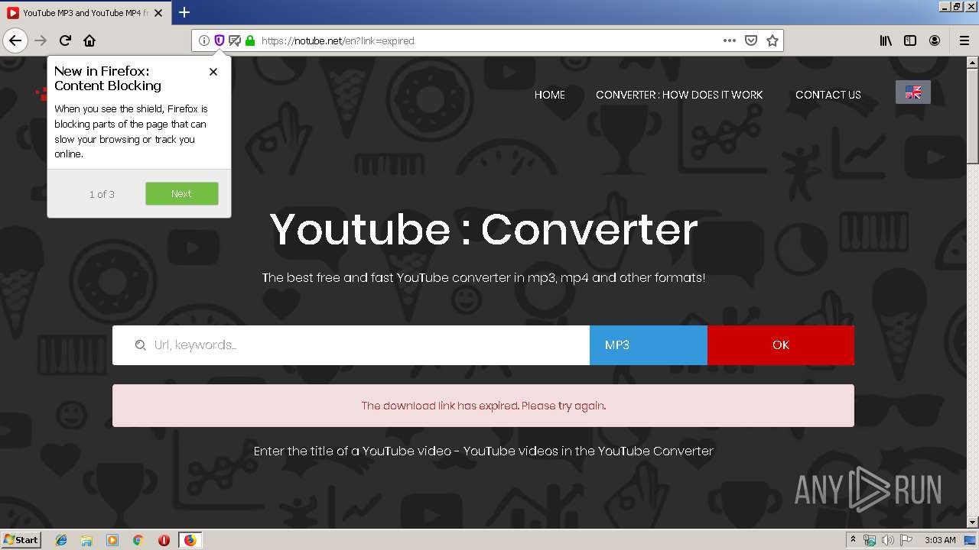The width and height of the screenshot is (979, 550).
Task: Click the download link expired message
Action: click(x=483, y=406)
